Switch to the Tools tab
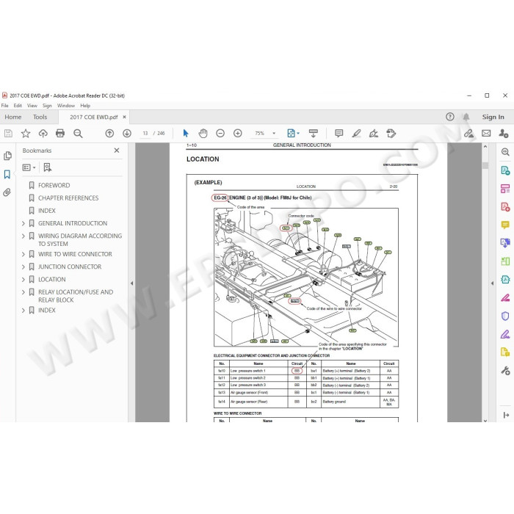The width and height of the screenshot is (514, 514). point(40,117)
